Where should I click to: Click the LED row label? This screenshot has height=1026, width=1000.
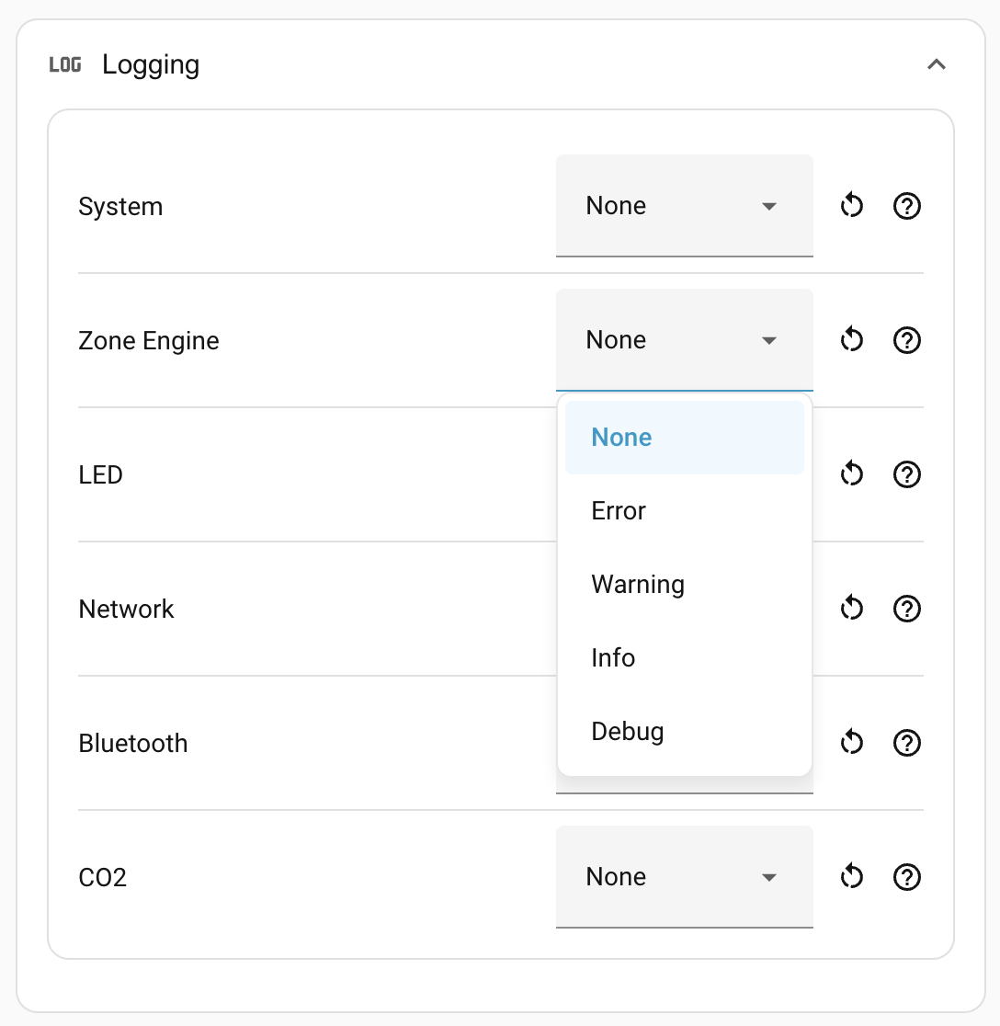coord(101,475)
